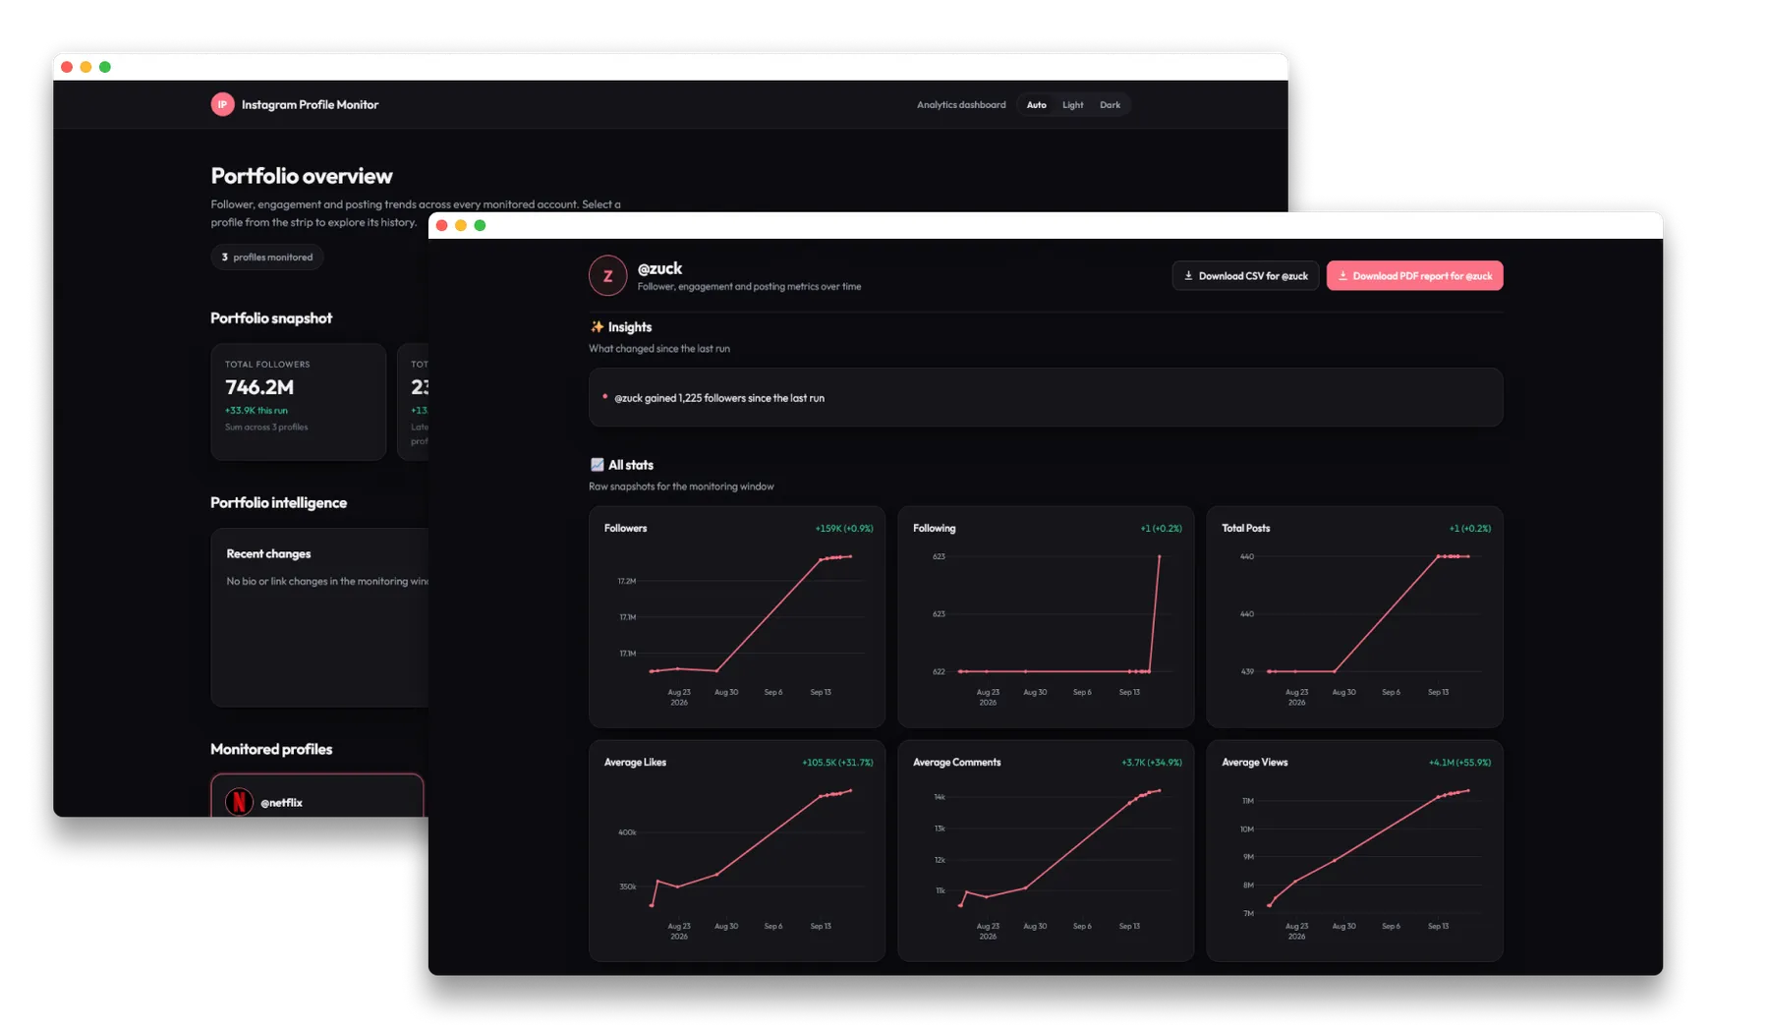Switch to the Light theme
This screenshot has height=1029, width=1769.
tap(1072, 105)
